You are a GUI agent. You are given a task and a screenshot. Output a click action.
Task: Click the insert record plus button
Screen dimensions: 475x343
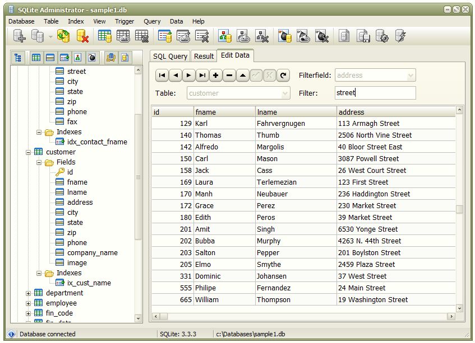click(x=214, y=75)
